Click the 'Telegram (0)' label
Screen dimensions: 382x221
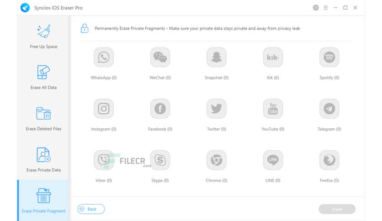(x=329, y=129)
